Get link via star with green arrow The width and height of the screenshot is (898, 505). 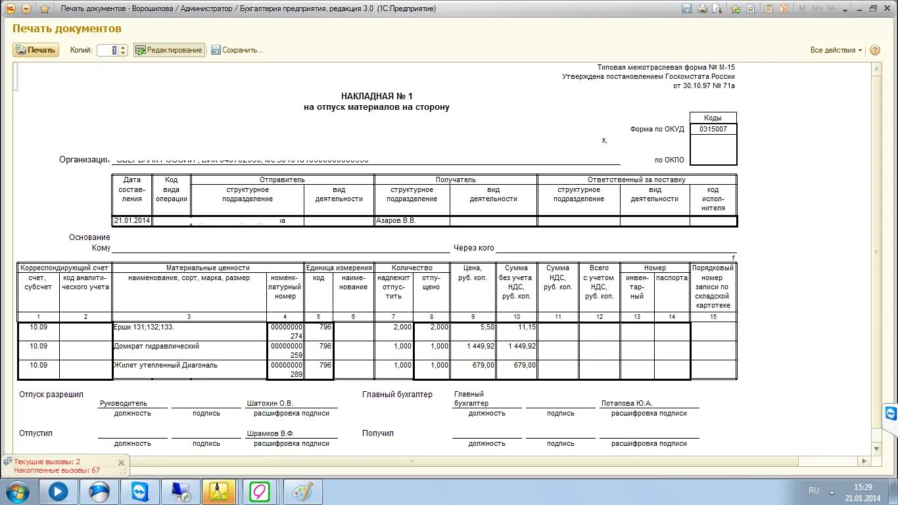[x=736, y=9]
